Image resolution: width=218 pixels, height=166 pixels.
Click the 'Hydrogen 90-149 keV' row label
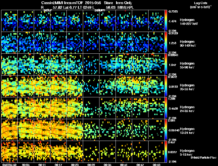pos(188,44)
